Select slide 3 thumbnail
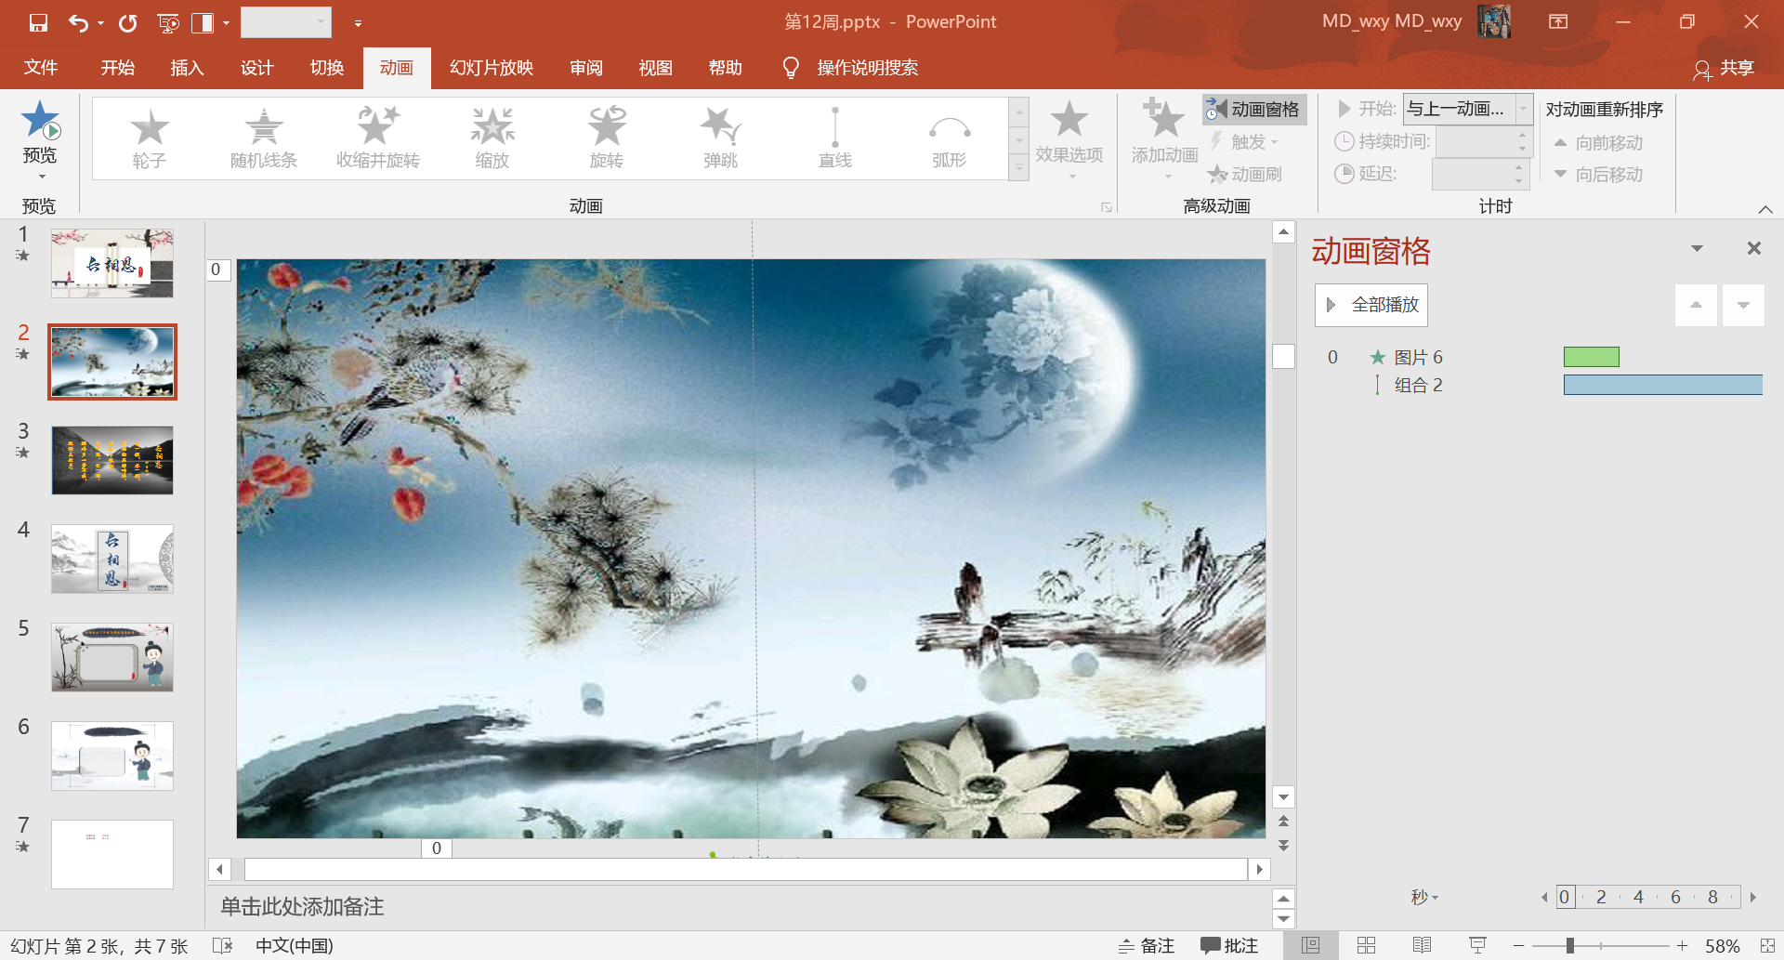The width and height of the screenshot is (1784, 960). coord(112,460)
